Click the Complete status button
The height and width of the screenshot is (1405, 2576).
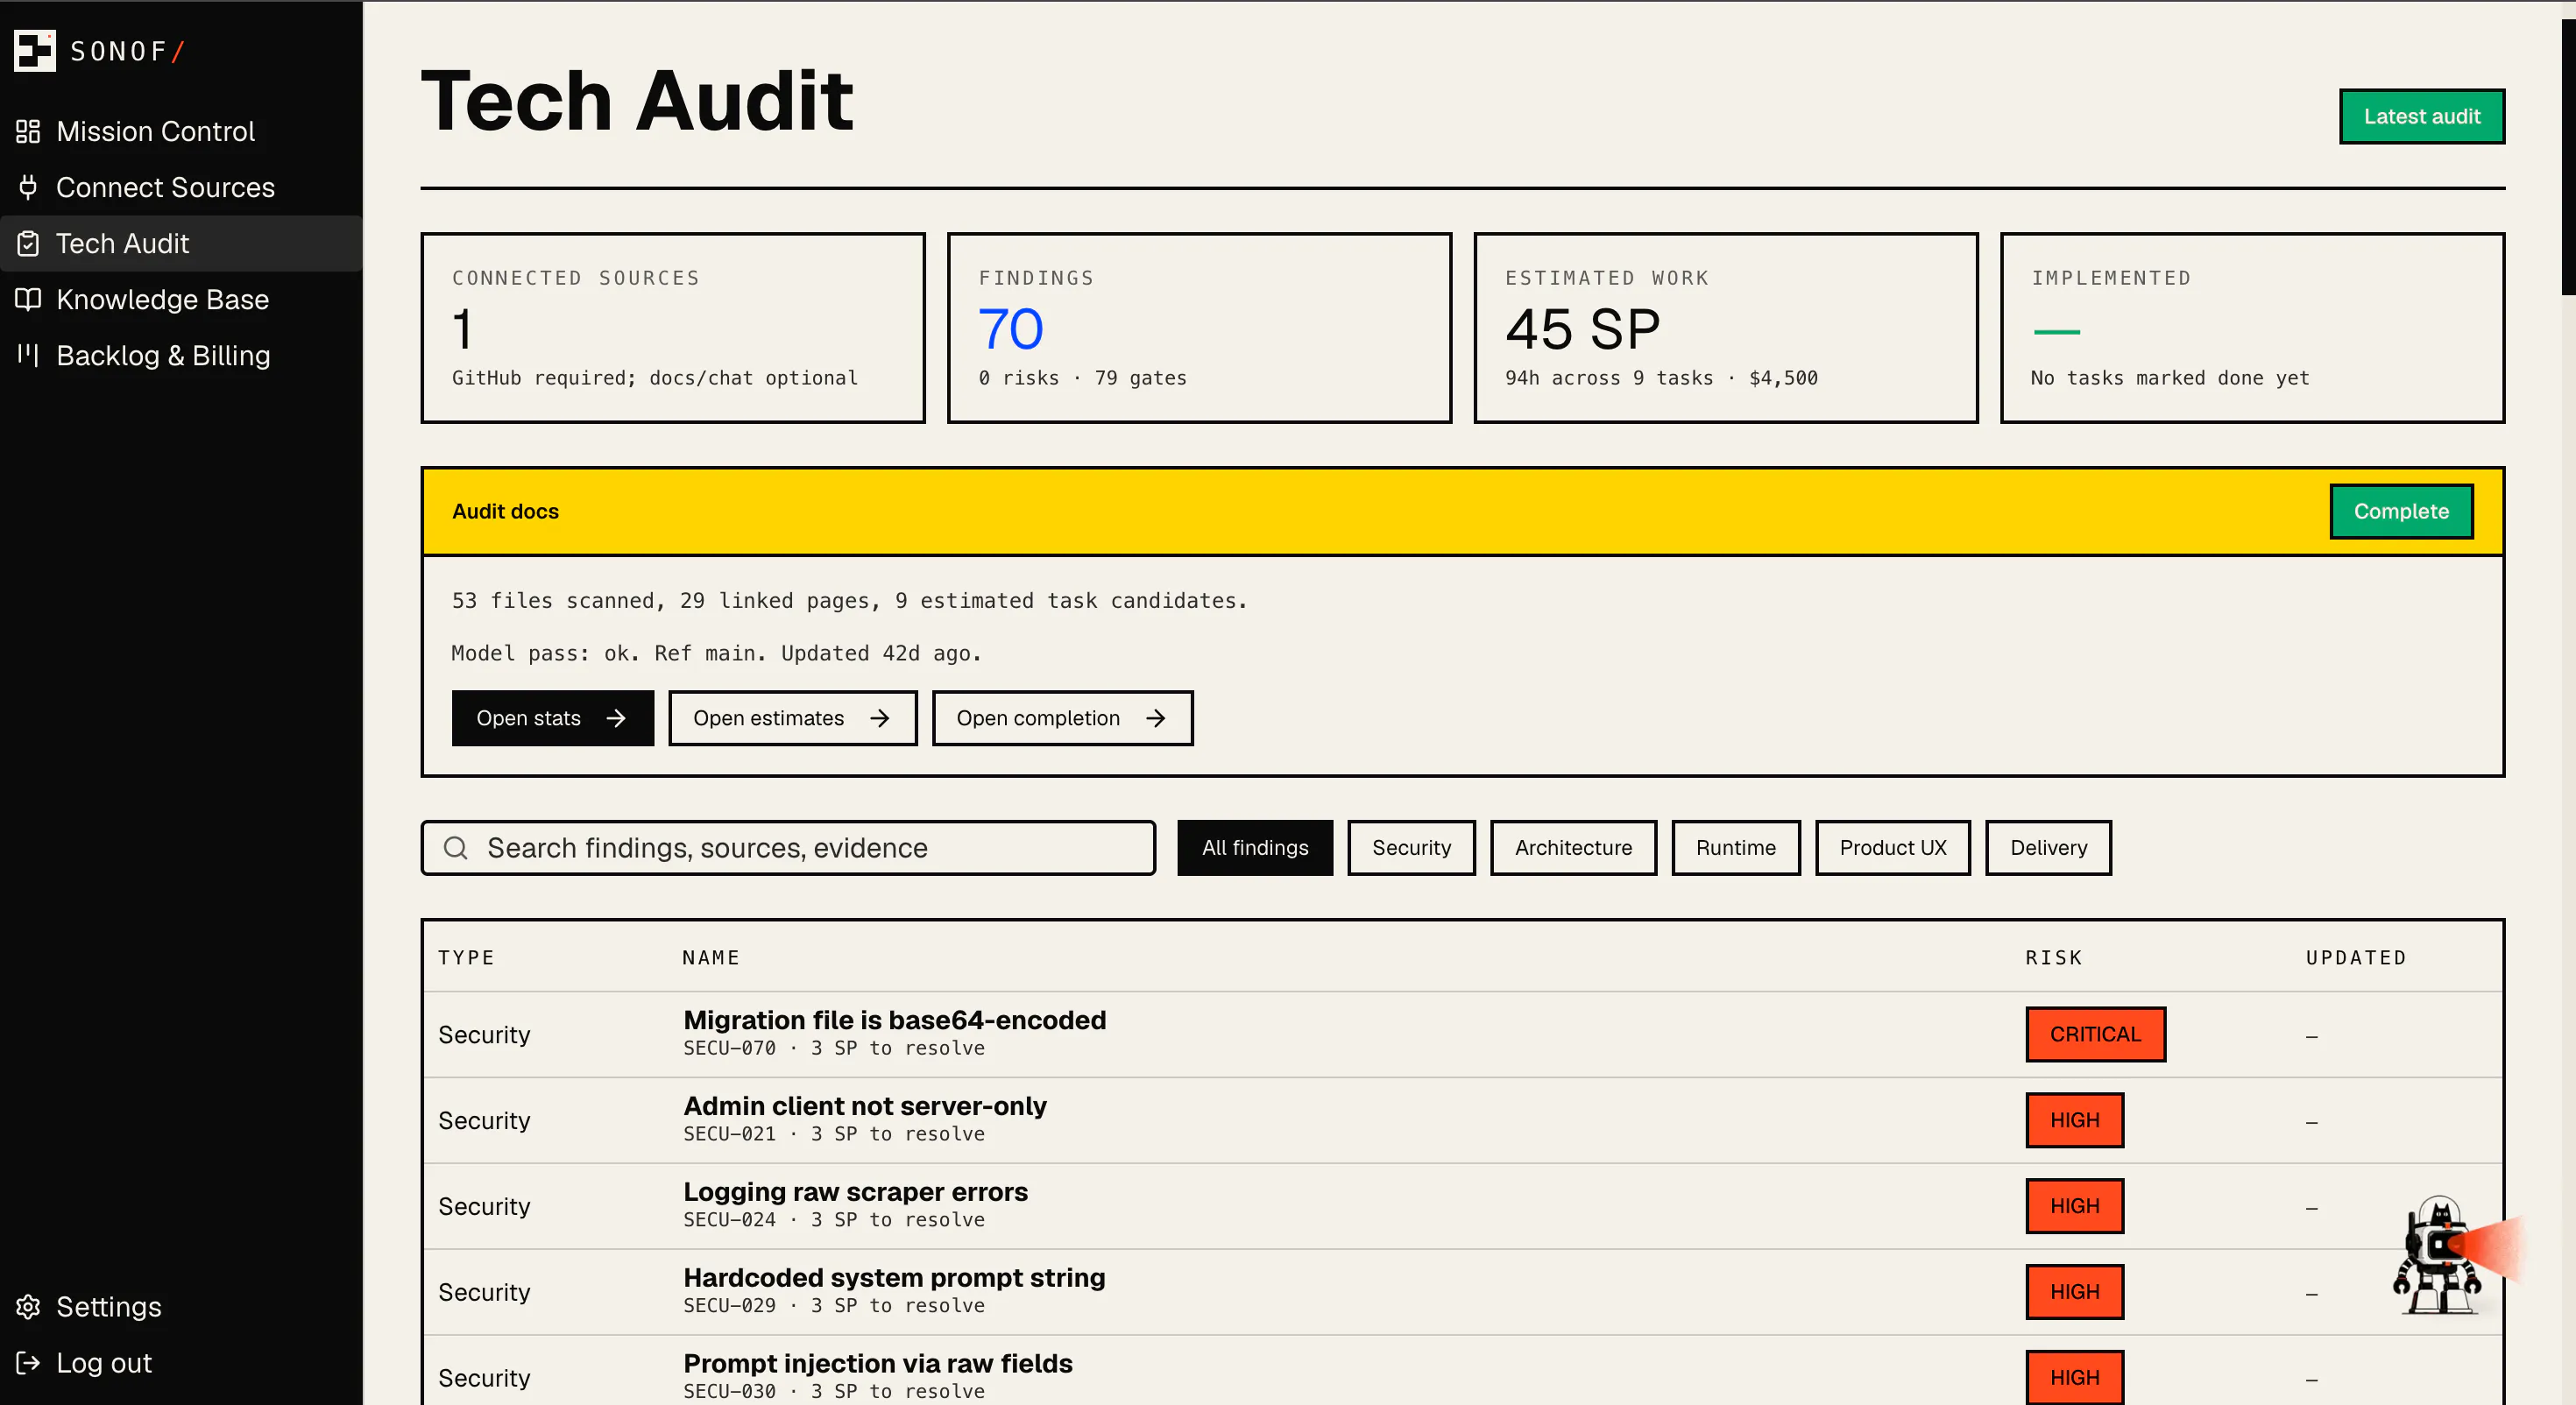(2401, 511)
